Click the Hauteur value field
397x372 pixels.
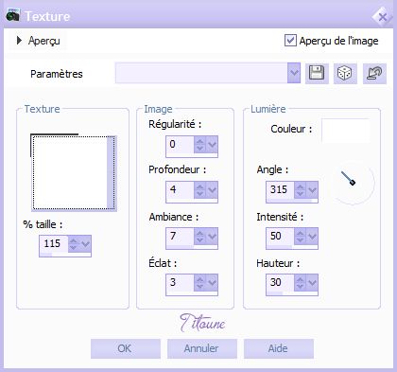pyautogui.click(x=280, y=283)
